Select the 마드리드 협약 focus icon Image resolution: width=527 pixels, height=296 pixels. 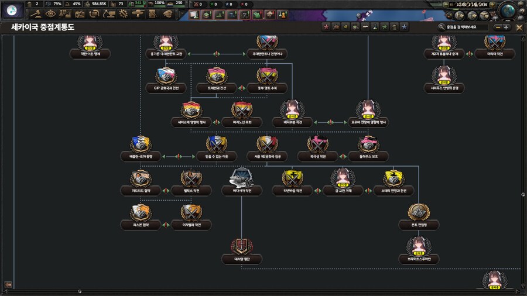point(139,177)
